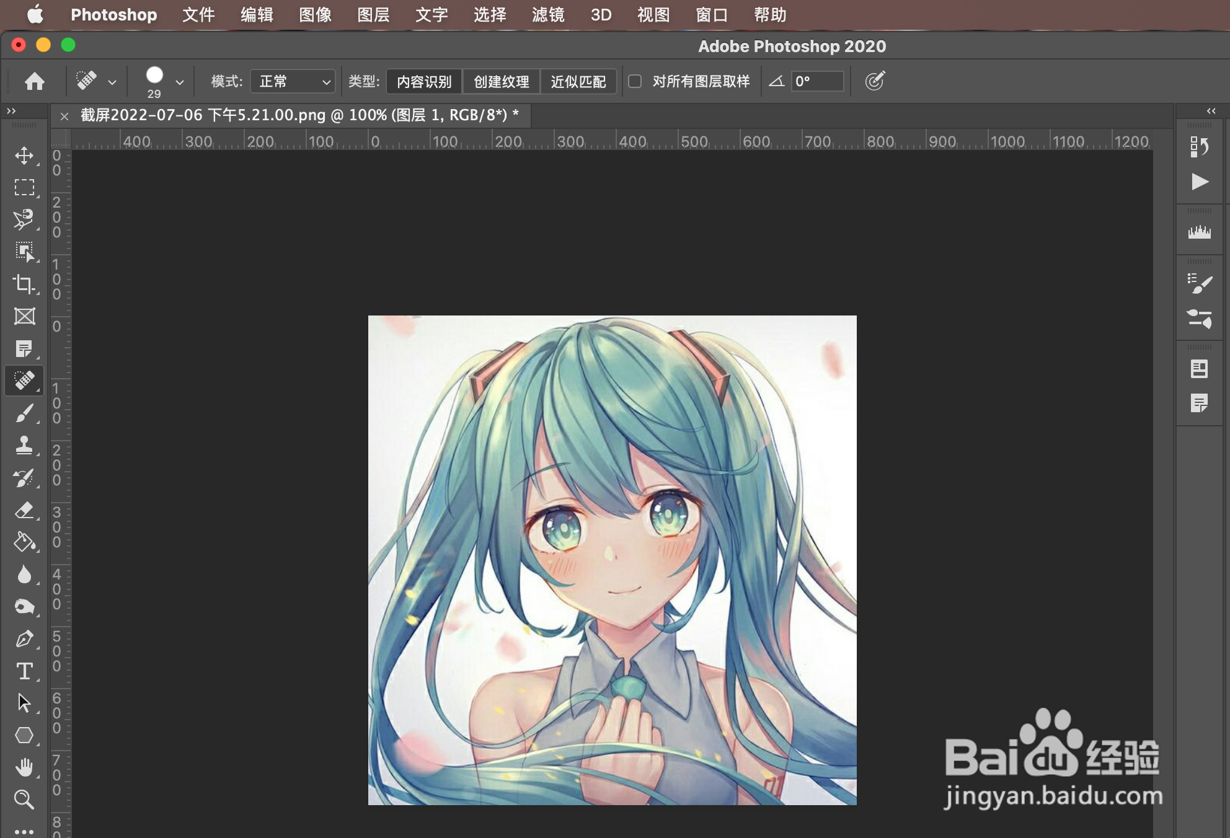
Task: Open the Brush Settings panel icon
Action: [x=1200, y=284]
